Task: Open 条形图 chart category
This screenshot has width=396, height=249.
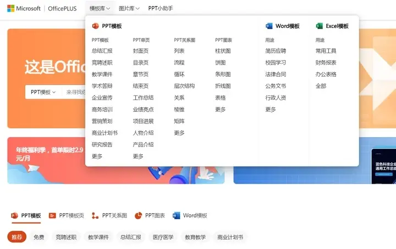Action: [223, 74]
